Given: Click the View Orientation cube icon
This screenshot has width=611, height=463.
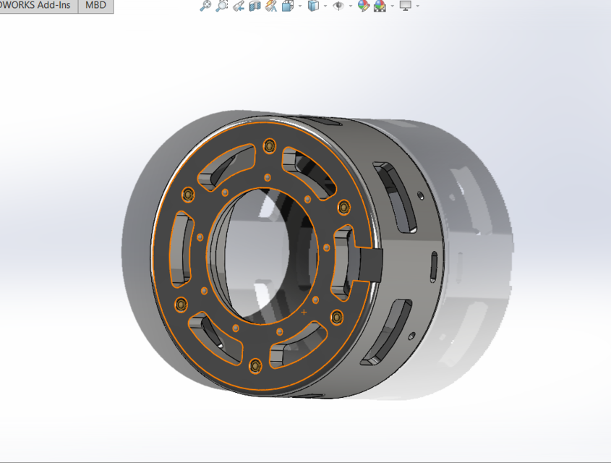Looking at the screenshot, I should point(286,6).
